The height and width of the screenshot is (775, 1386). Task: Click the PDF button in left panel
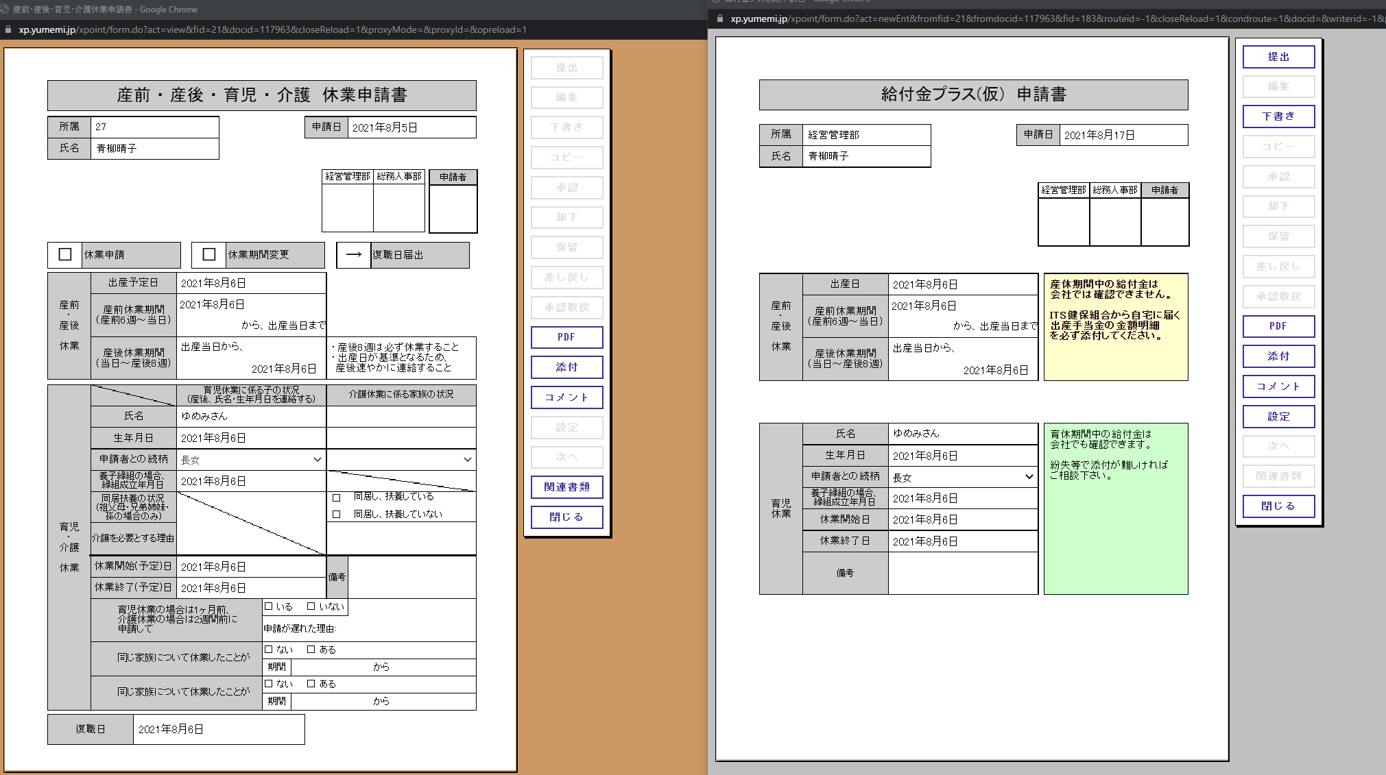(x=566, y=337)
